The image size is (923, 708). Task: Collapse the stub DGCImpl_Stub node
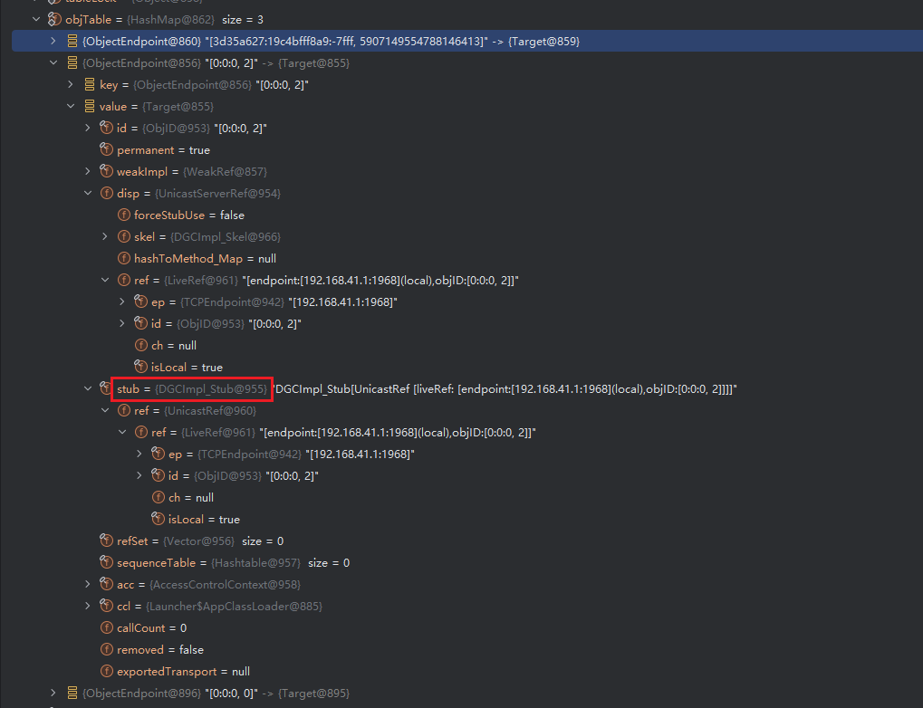[x=88, y=388]
